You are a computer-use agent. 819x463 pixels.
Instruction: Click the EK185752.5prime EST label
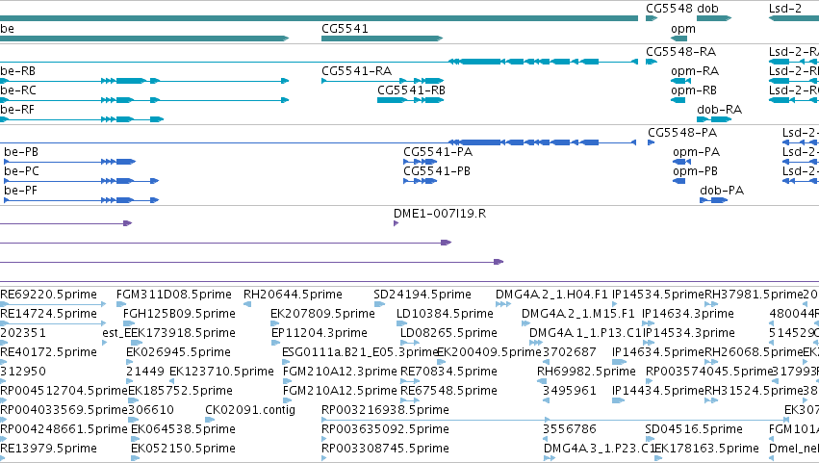[180, 392]
